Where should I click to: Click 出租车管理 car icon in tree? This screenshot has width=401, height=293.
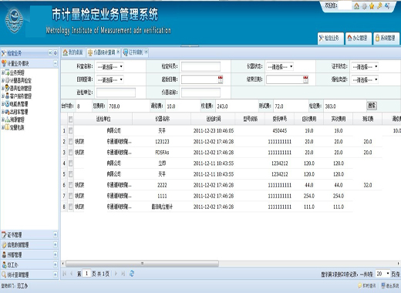tap(8, 112)
